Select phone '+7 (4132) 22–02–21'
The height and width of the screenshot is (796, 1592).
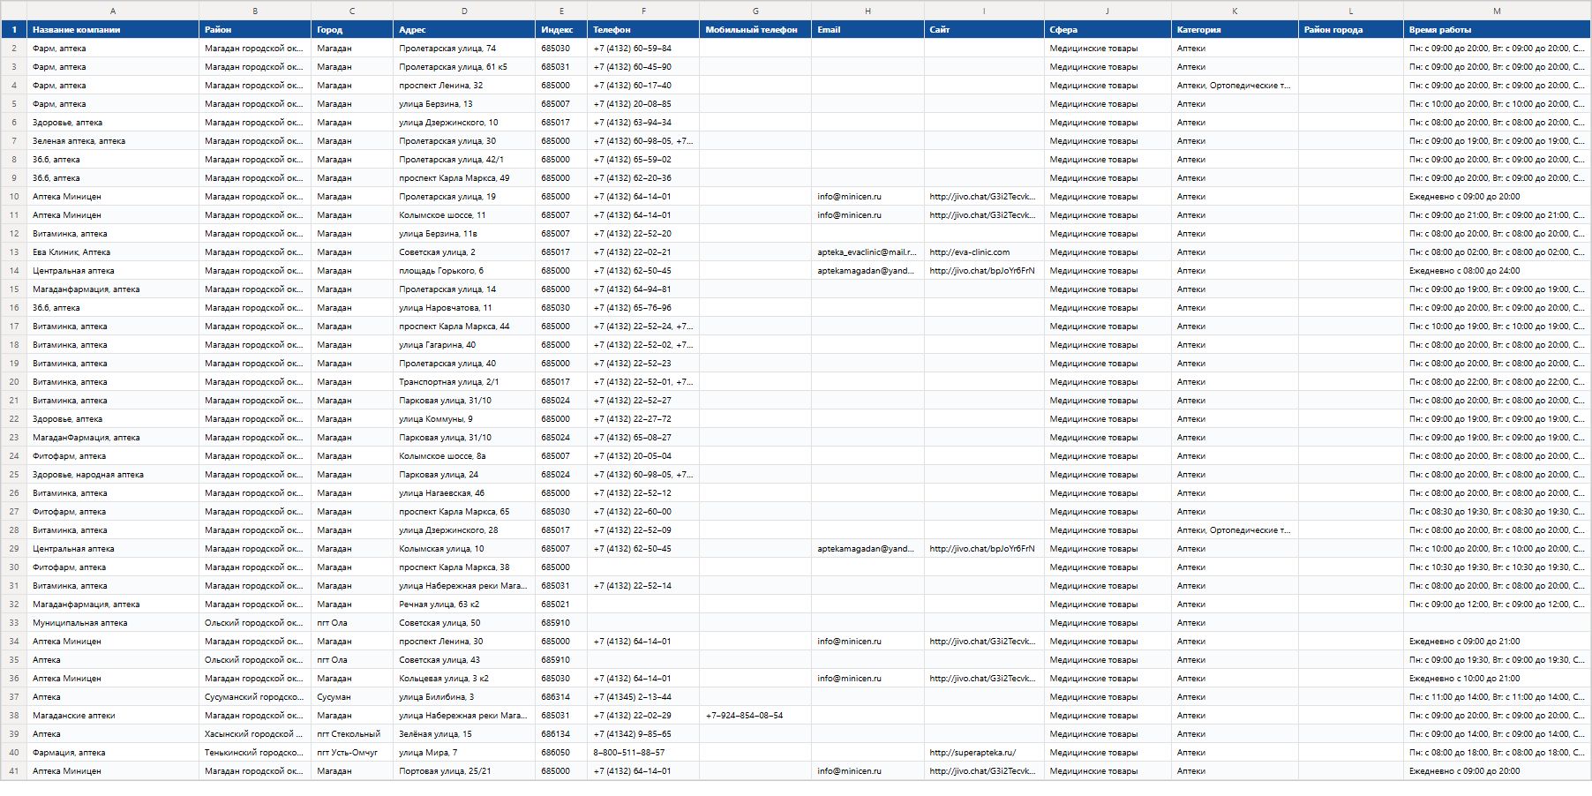tap(643, 252)
